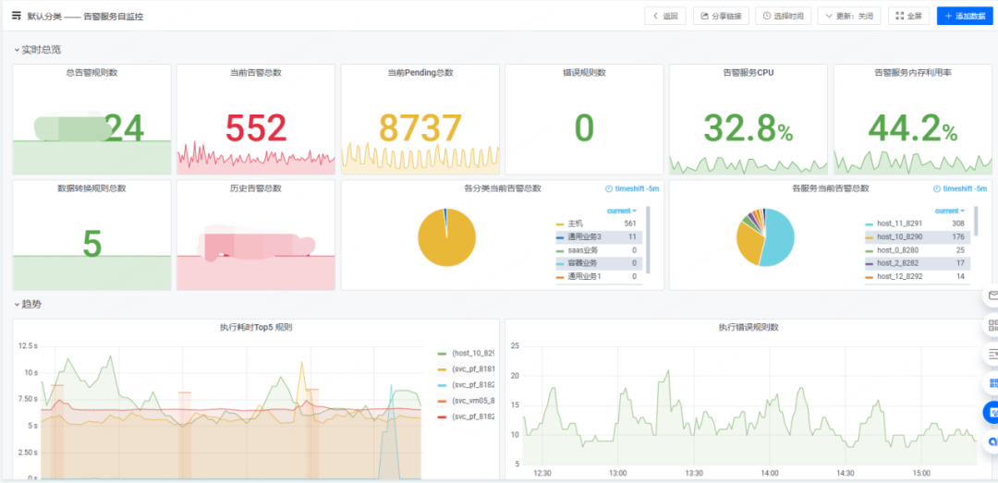This screenshot has width=998, height=483.
Task: Open the 告警服务内存利用率 panel title menu
Action: coord(913,73)
